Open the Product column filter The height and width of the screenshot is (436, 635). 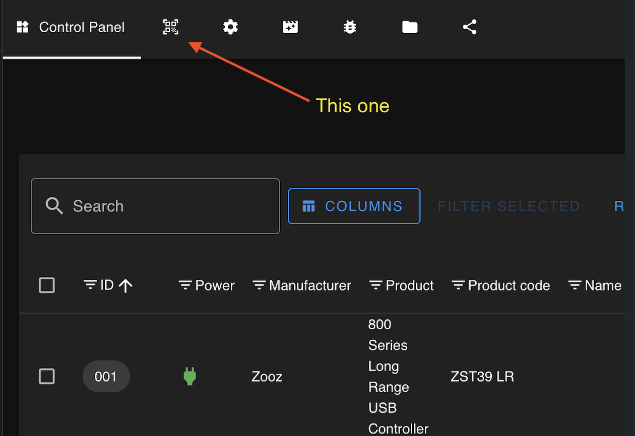[x=376, y=285]
